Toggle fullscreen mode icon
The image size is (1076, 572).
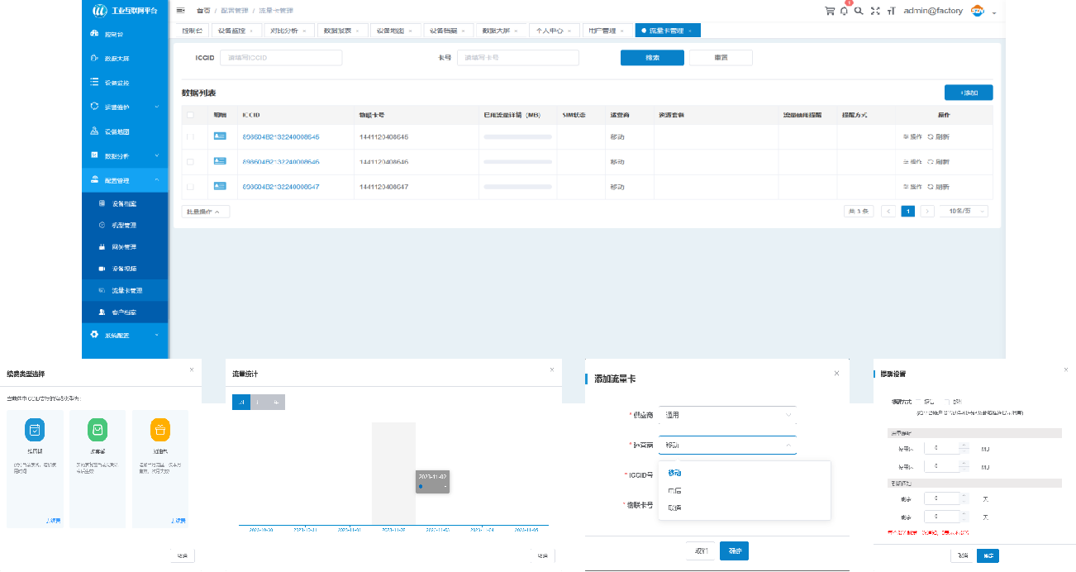point(875,11)
